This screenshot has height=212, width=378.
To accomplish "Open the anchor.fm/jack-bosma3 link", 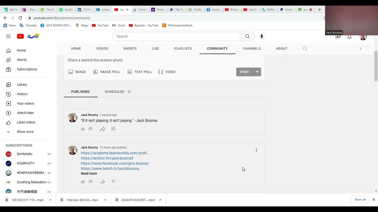I will pyautogui.click(x=107, y=158).
